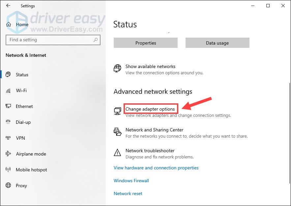Click the Airplane mode plane icon
The width and height of the screenshot is (291, 206).
pyautogui.click(x=8, y=154)
